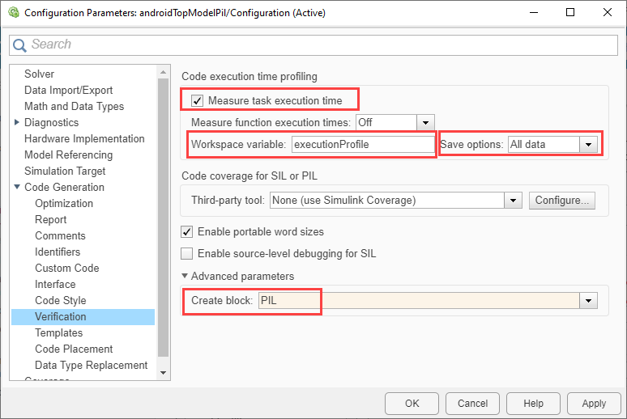This screenshot has height=419, width=627.
Task: Select Optimization under Code Generation
Action: click(64, 203)
